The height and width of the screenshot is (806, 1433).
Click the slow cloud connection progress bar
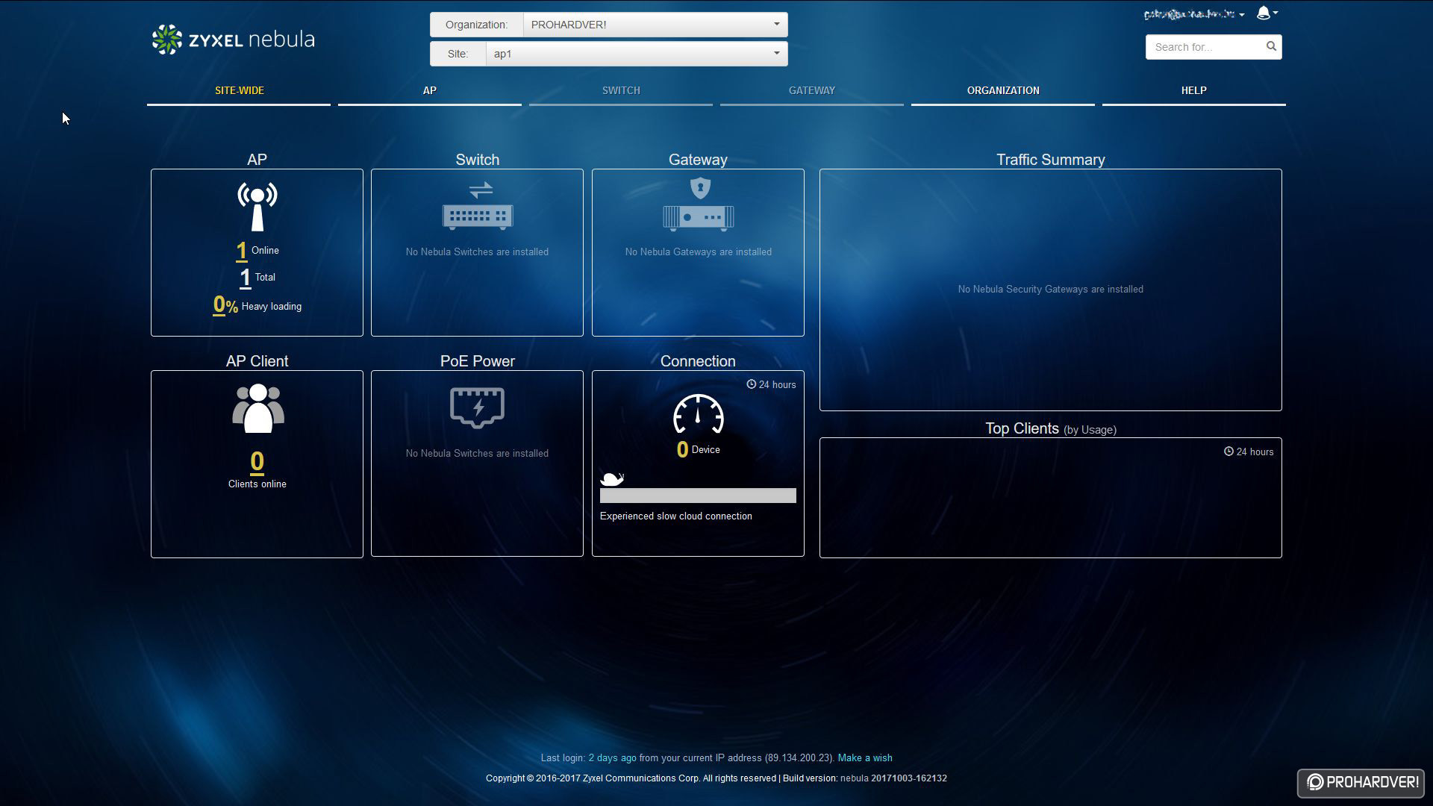click(x=698, y=496)
